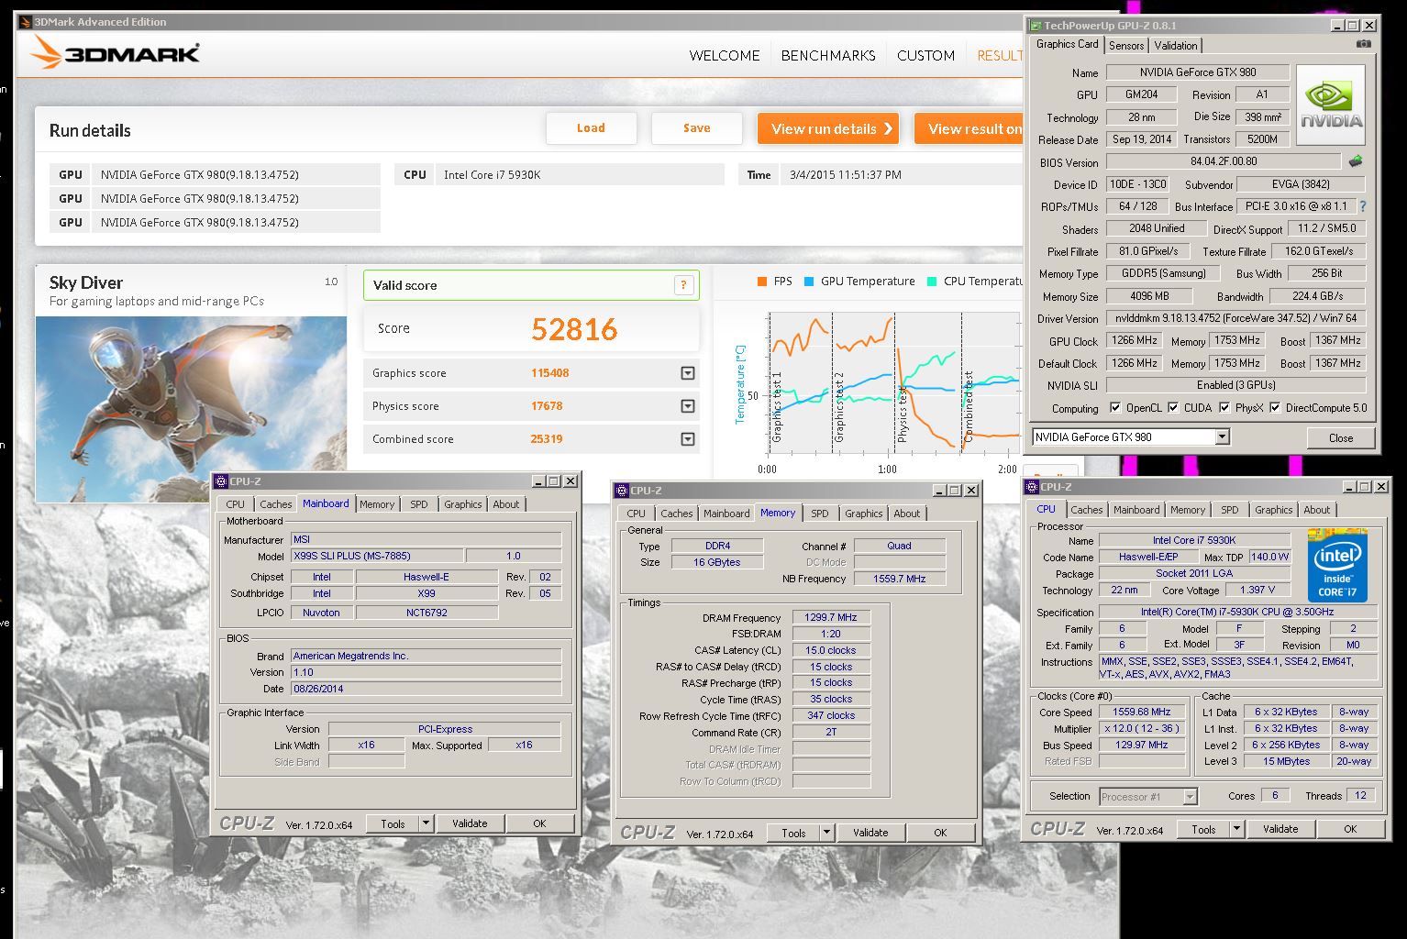Click the Tools button in Mainboard CPU-Z window
This screenshot has width=1407, height=939.
coord(393,823)
